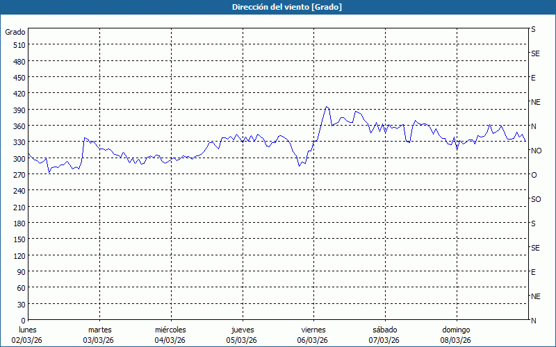This screenshot has height=347, width=556.
Task: Click the "O" compass label on right axis
Action: point(534,175)
